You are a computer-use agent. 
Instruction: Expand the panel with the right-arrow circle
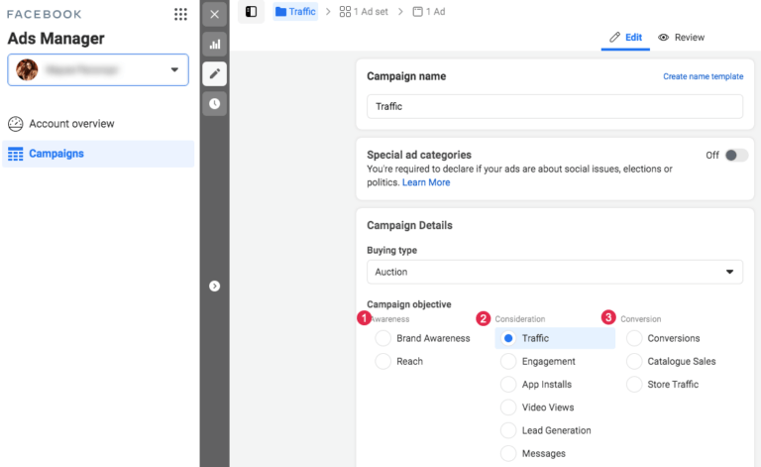pos(214,286)
